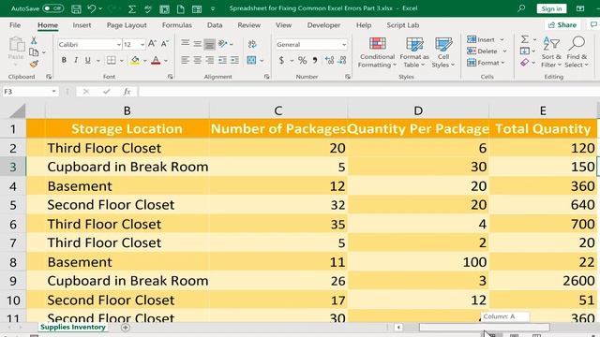Toggle Top Align
This screenshot has height=337, width=600.
pos(186,44)
